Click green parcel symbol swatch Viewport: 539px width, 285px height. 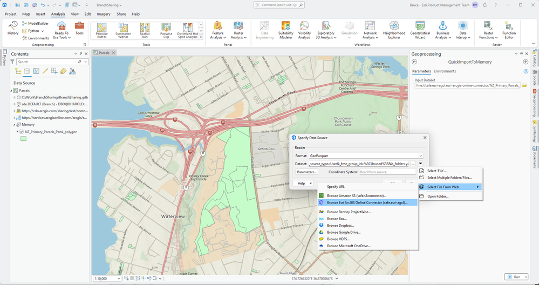[x=23, y=139]
